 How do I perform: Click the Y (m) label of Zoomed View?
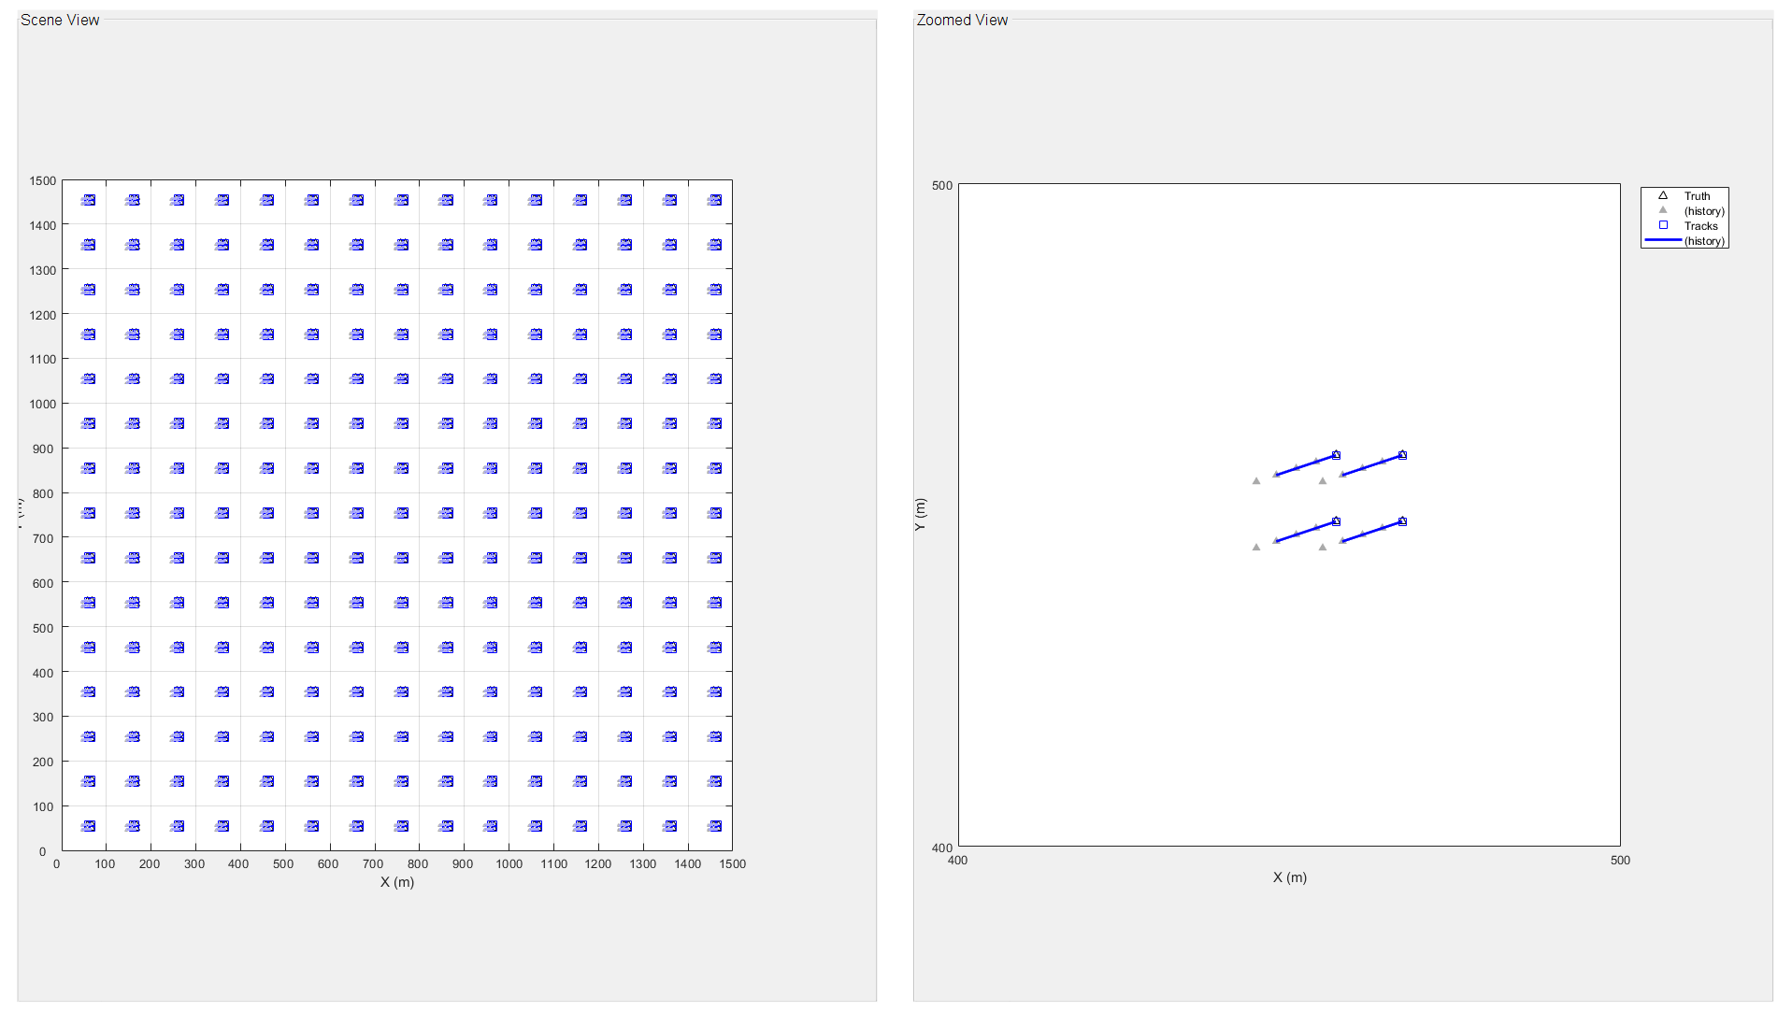[x=920, y=515]
